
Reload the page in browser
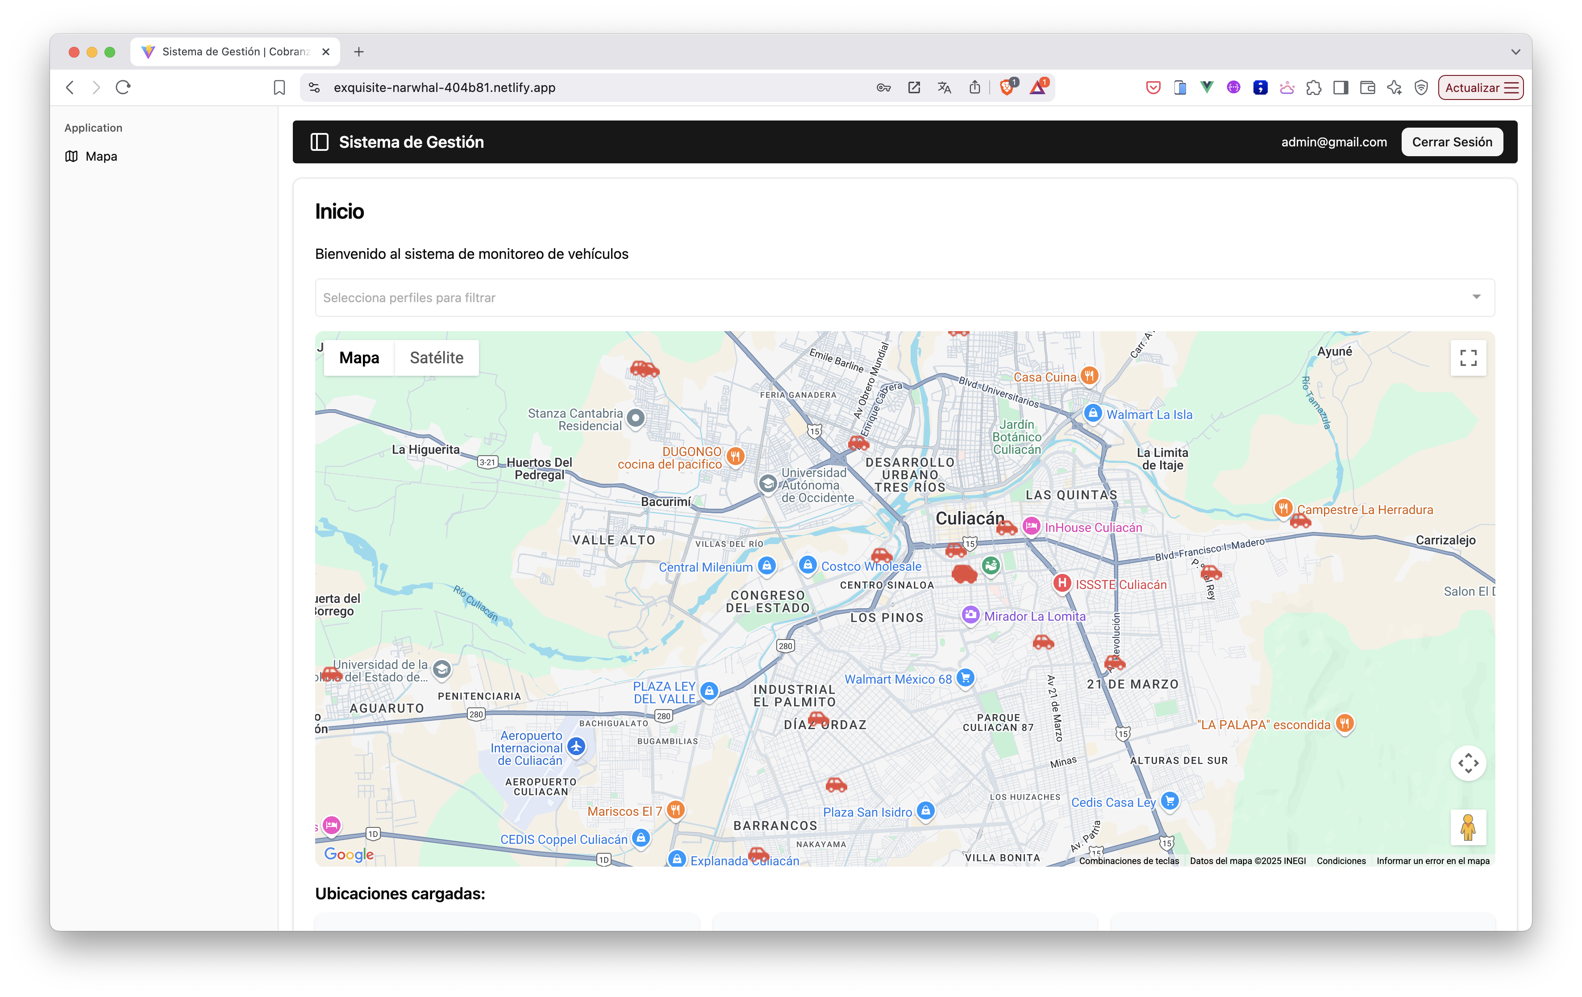[x=123, y=87]
